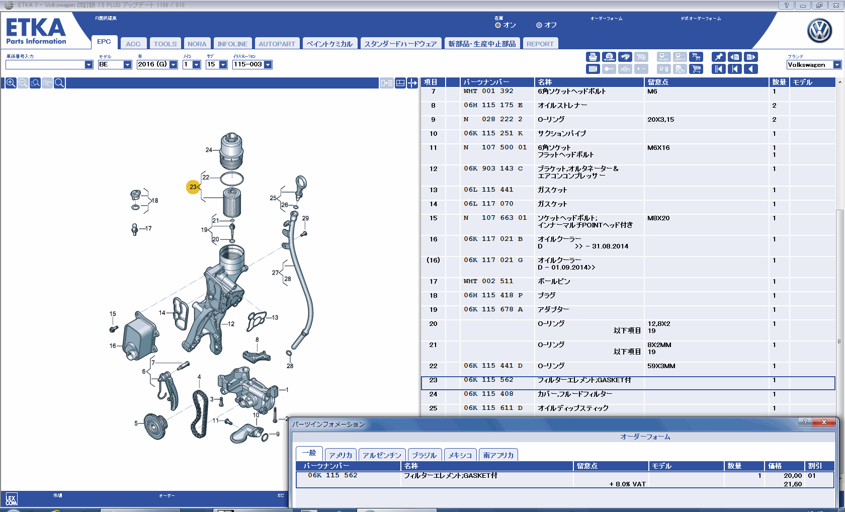Screen dimensions: 845x512
Task: Click the help question mark in title bar
Action: coord(786,5)
